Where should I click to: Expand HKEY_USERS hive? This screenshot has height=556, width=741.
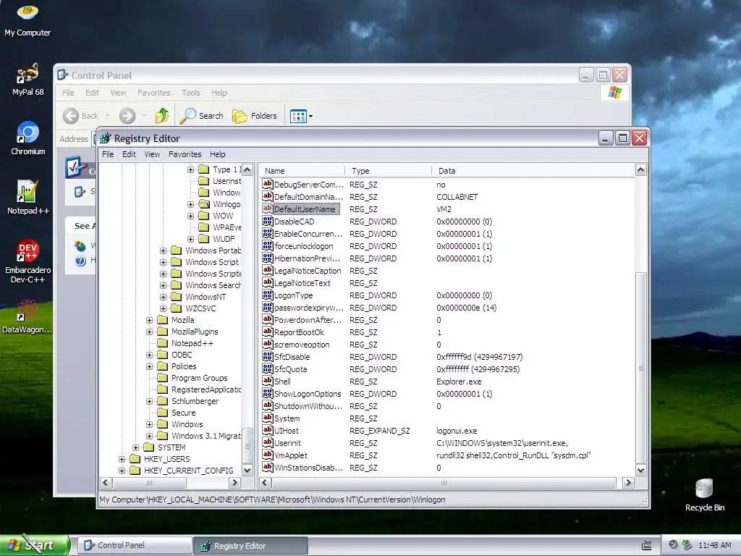(122, 459)
